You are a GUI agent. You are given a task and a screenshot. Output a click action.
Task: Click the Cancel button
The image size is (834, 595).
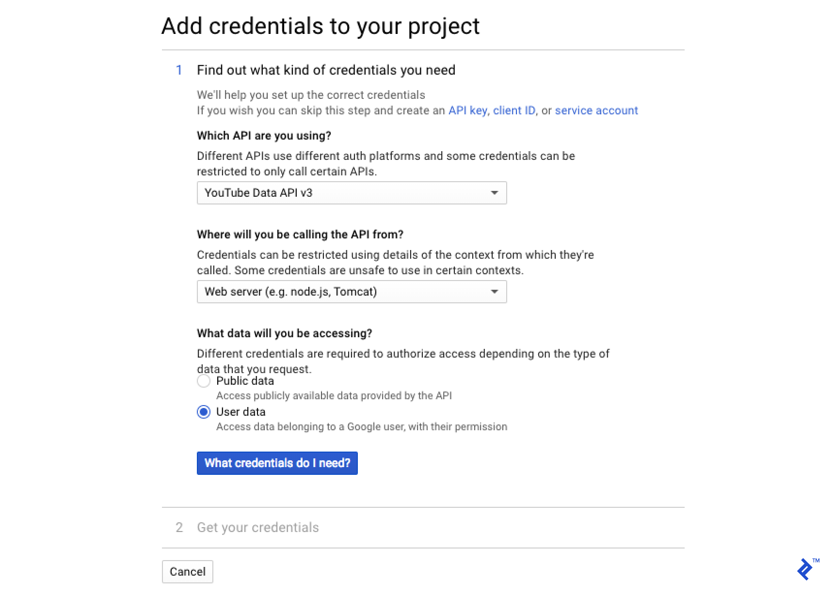tap(187, 572)
